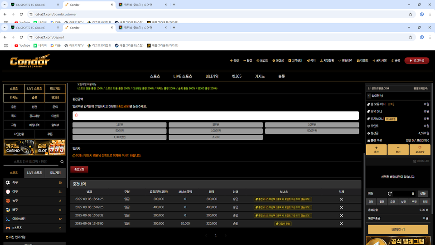
Task: Open the 이벤트 gift icon in header
Action: point(362,60)
